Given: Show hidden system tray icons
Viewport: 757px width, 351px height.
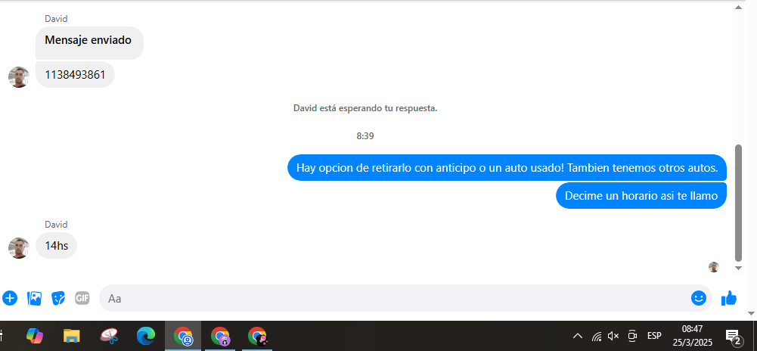Looking at the screenshot, I should pos(578,336).
